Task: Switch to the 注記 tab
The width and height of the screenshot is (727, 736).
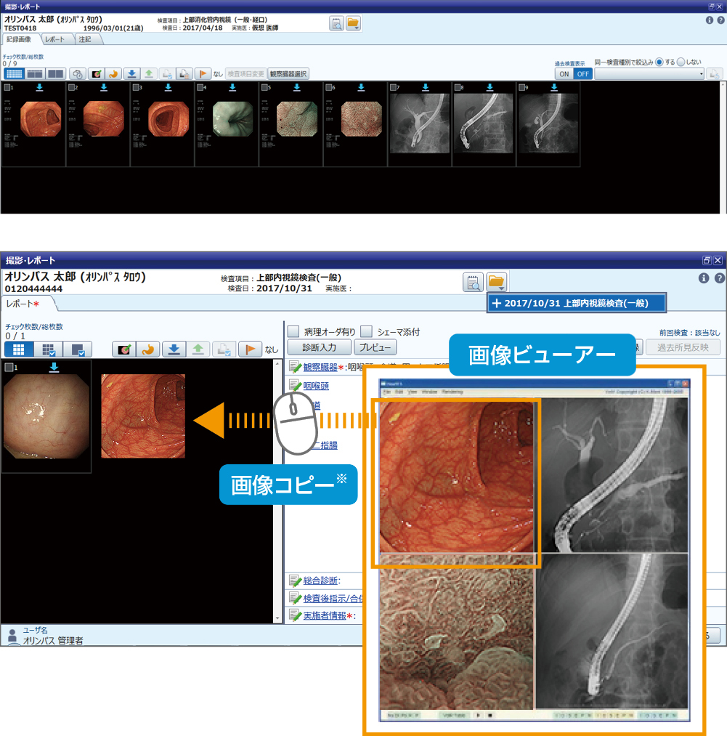Action: click(84, 39)
